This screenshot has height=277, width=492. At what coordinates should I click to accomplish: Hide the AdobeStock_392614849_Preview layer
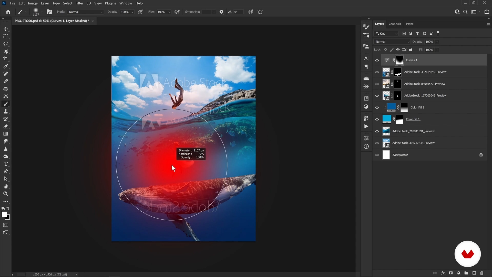pyautogui.click(x=377, y=72)
